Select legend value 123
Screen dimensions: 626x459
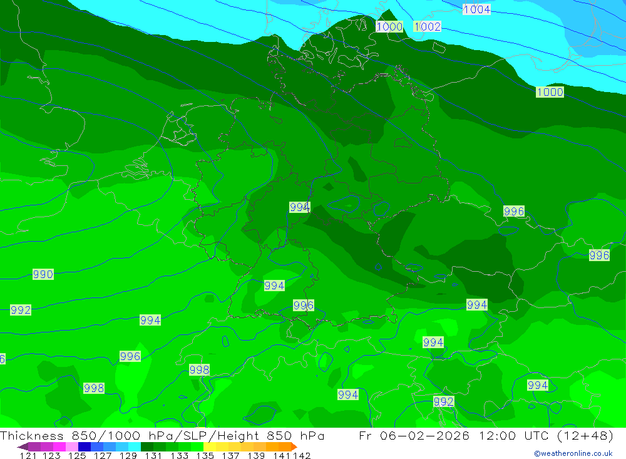tap(51, 456)
